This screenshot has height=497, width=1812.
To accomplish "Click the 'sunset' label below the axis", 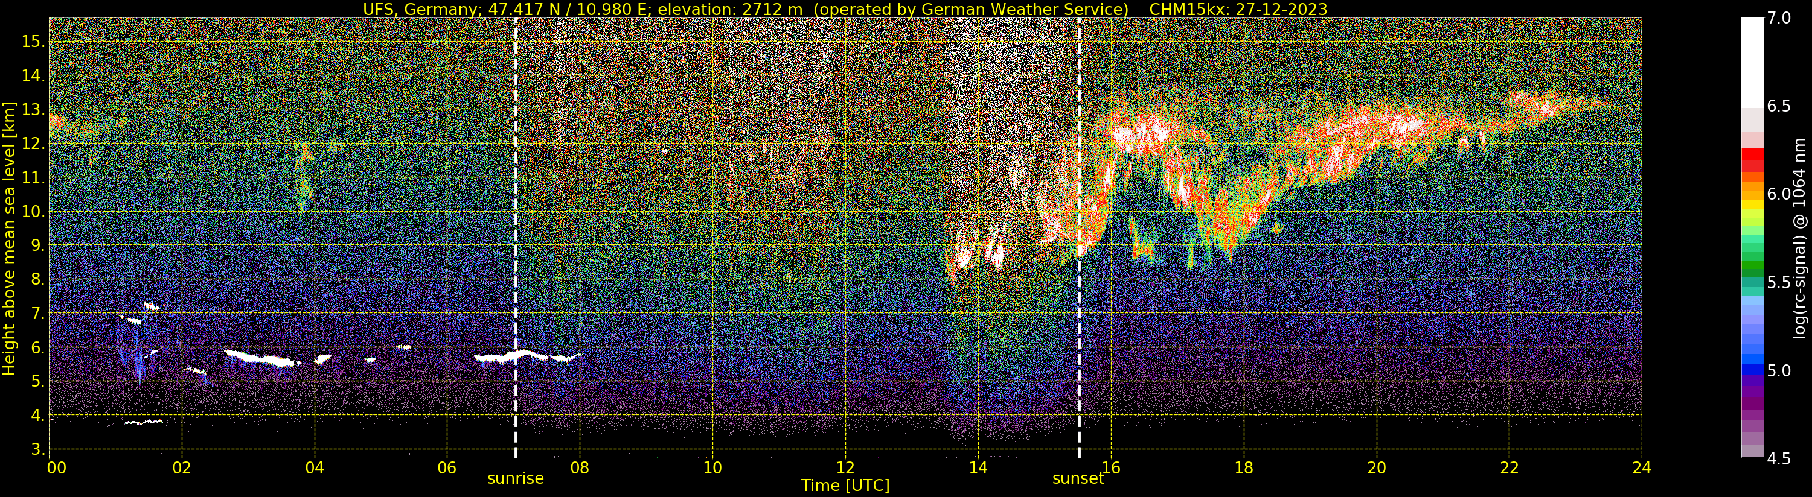I will point(1078,478).
